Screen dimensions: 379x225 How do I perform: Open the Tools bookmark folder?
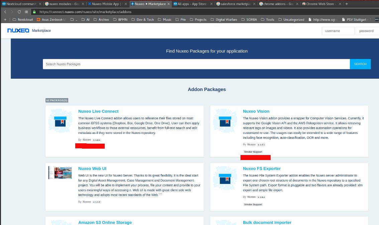click(x=268, y=20)
